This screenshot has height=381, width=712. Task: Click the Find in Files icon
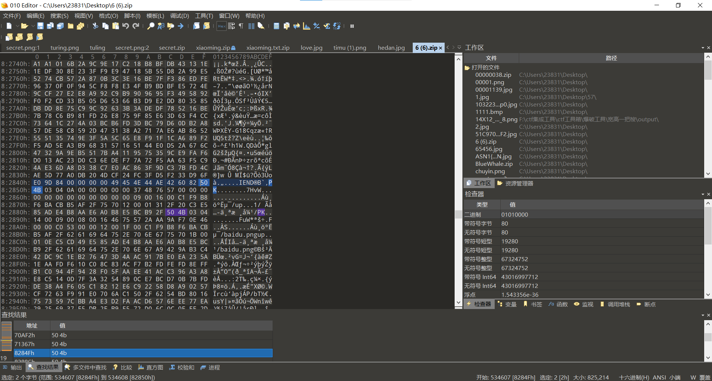(x=171, y=26)
